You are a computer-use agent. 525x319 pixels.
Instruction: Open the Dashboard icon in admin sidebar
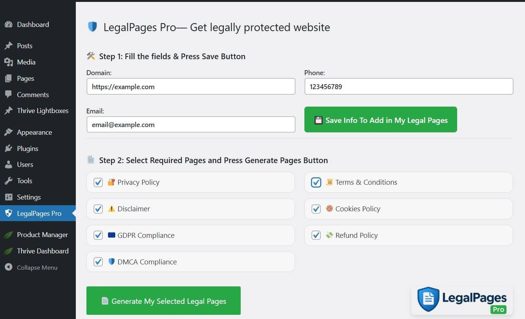coord(9,24)
